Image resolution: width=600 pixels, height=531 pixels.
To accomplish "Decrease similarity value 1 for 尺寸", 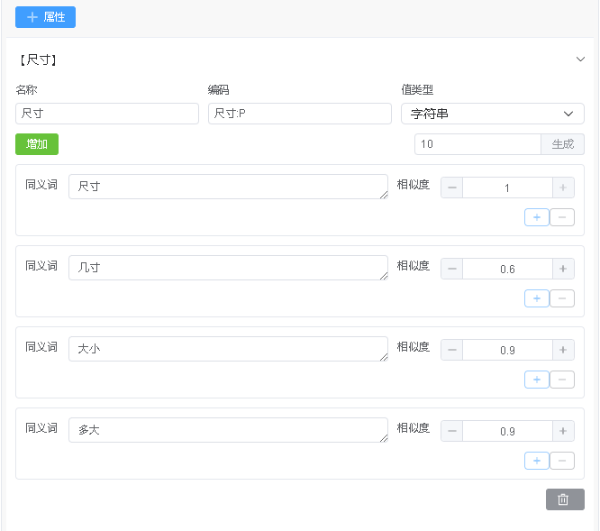I will [x=452, y=188].
